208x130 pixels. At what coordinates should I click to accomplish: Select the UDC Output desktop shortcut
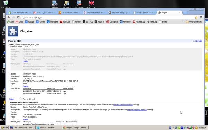(x=67, y=4)
